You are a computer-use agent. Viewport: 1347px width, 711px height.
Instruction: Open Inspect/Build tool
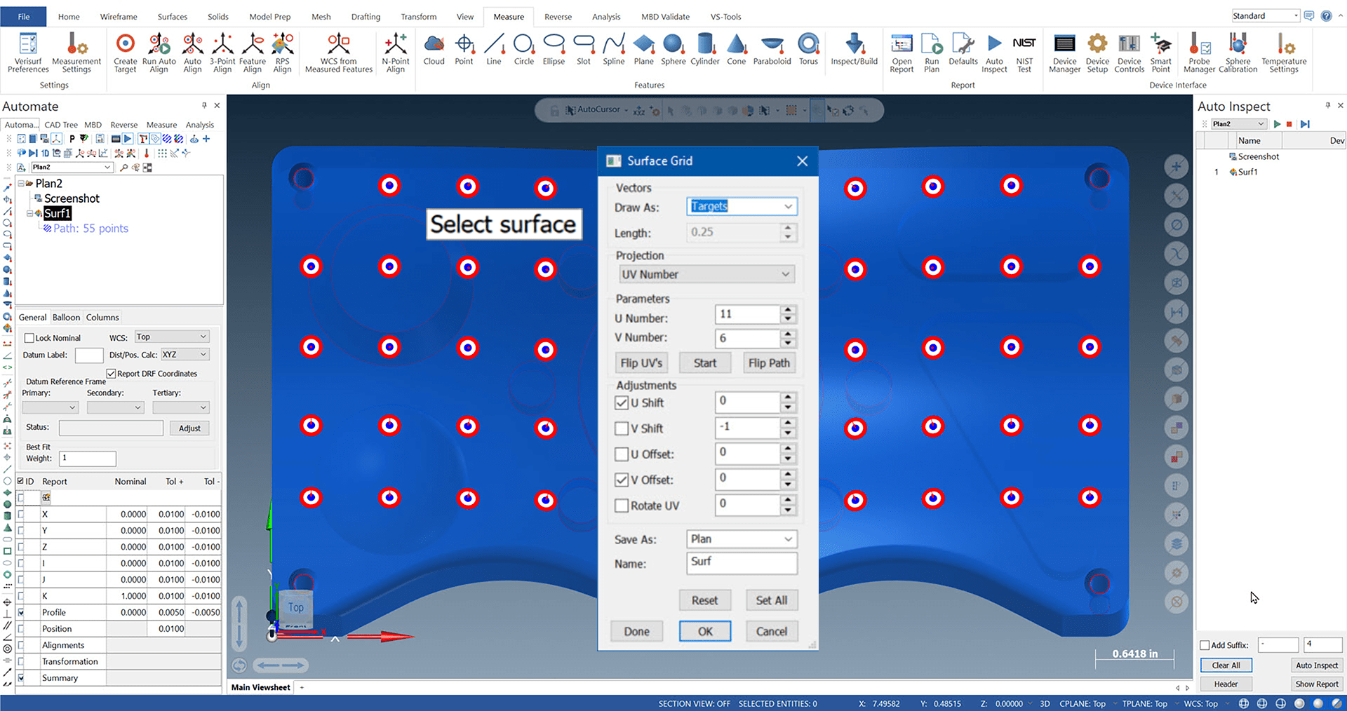click(x=855, y=49)
